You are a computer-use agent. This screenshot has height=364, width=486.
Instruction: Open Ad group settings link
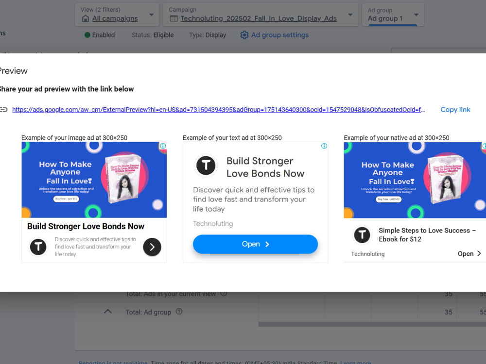(x=279, y=35)
